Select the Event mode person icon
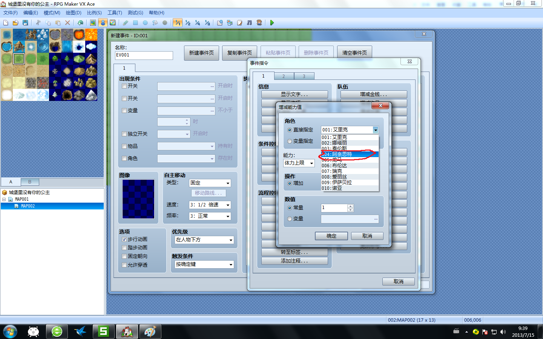The width and height of the screenshot is (543, 339). 103,23
